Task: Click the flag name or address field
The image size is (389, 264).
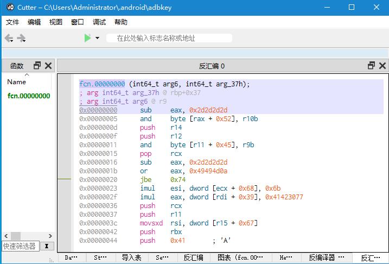Action: coord(169,38)
